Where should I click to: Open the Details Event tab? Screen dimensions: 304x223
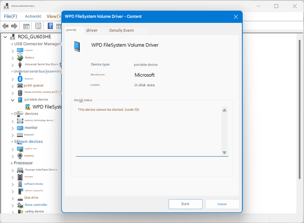[121, 30]
